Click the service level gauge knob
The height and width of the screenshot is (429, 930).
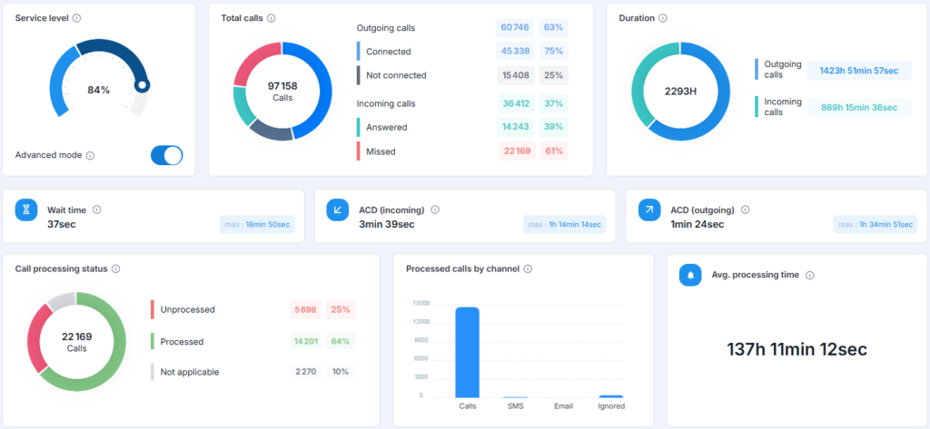(x=142, y=85)
